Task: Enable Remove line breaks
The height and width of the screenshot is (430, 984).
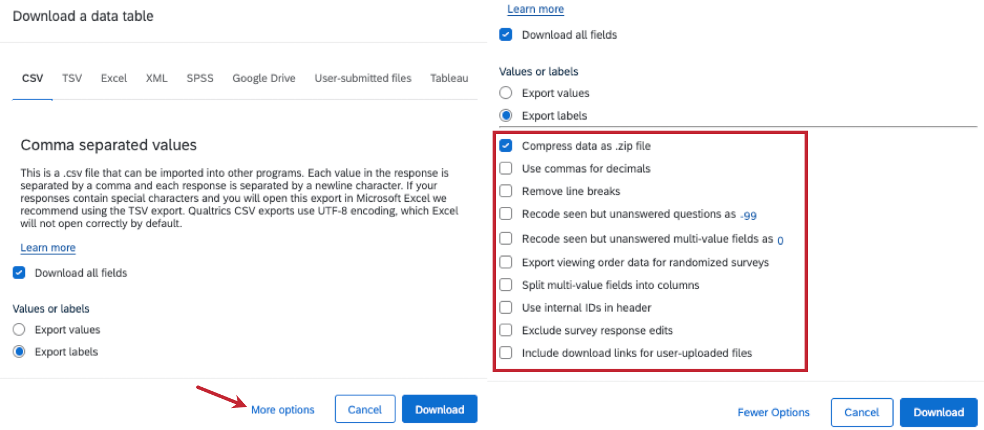Action: pos(506,191)
